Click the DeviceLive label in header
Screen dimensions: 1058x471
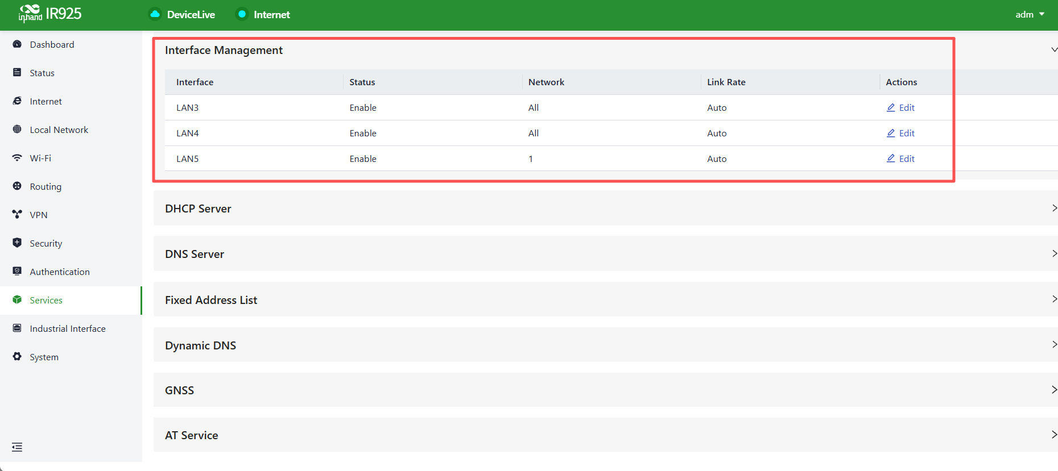(x=191, y=15)
